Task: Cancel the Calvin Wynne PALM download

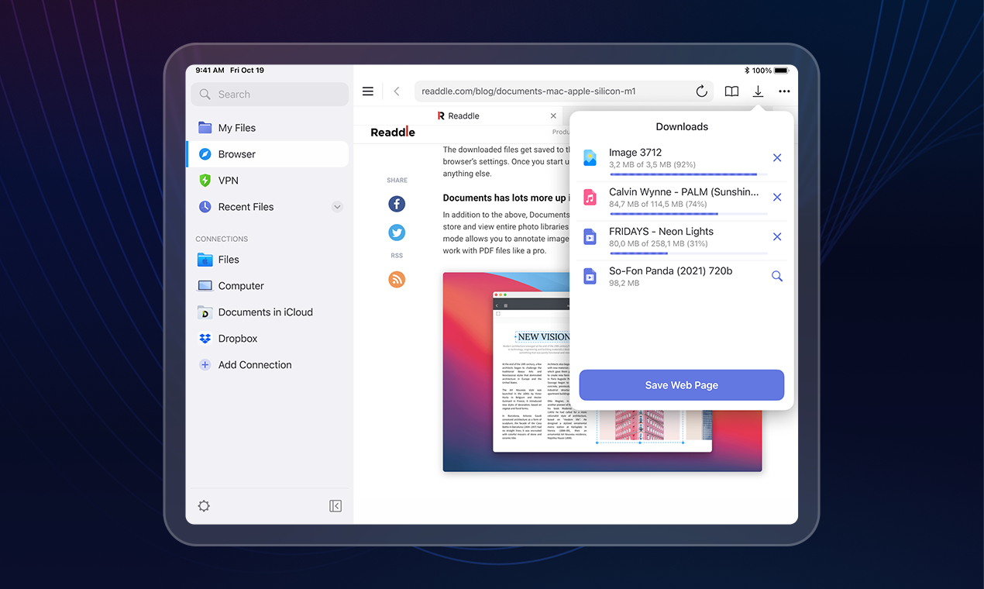Action: click(x=777, y=198)
